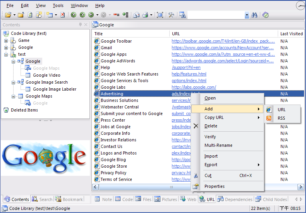Switch to the Dependencies tab
Screen dimensions: 306x213
click(x=235, y=199)
